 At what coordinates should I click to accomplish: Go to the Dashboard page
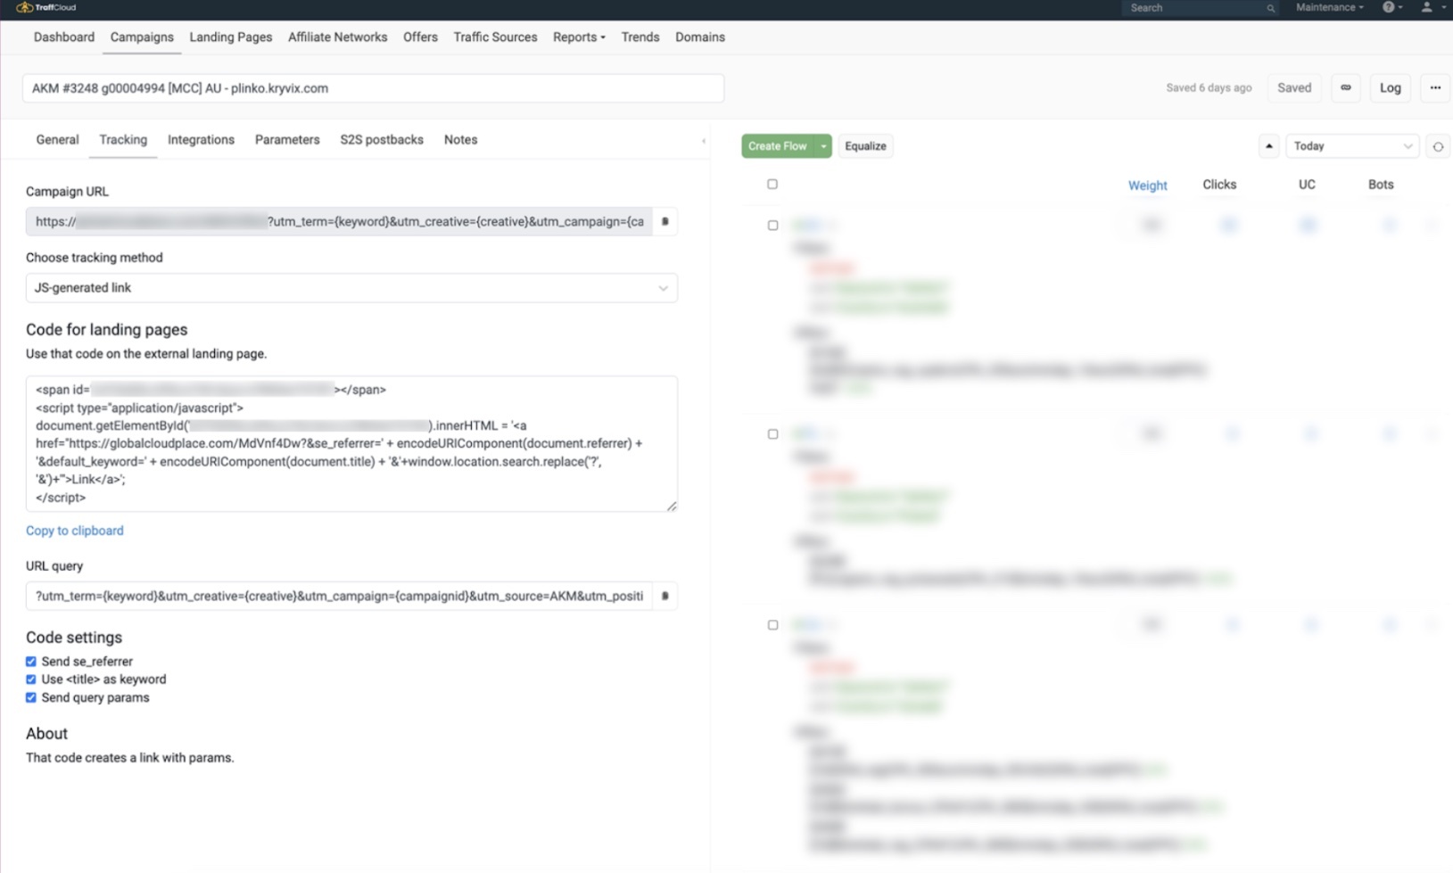[x=64, y=37]
